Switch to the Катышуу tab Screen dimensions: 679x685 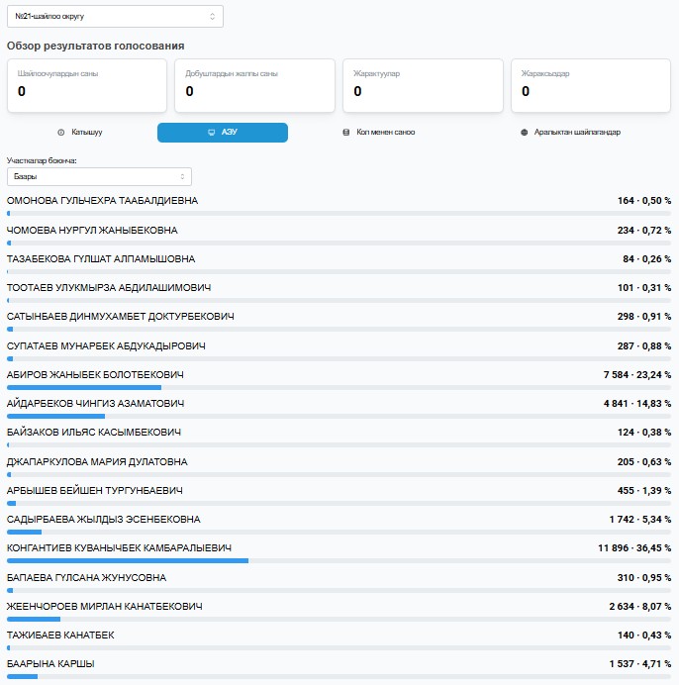pyautogui.click(x=87, y=132)
